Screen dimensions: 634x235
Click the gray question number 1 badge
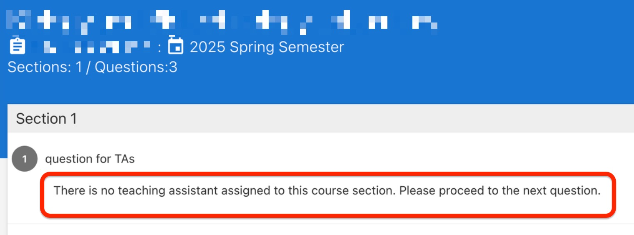tap(25, 159)
